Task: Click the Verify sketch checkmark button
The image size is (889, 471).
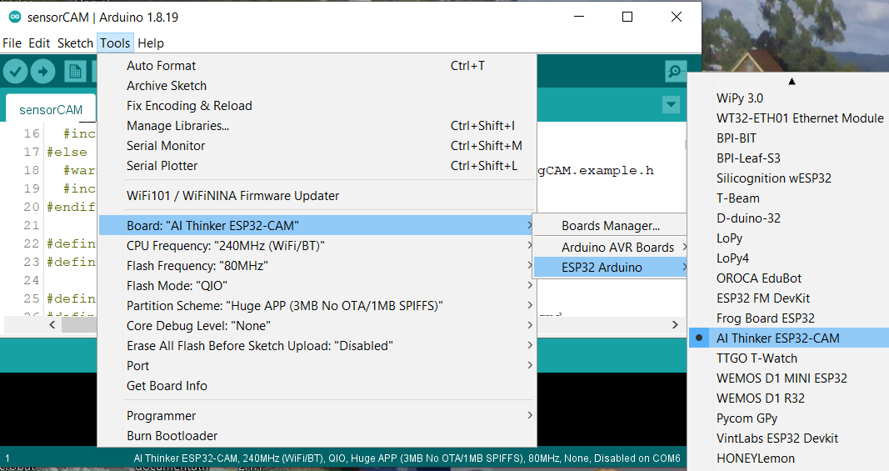Action: tap(16, 72)
